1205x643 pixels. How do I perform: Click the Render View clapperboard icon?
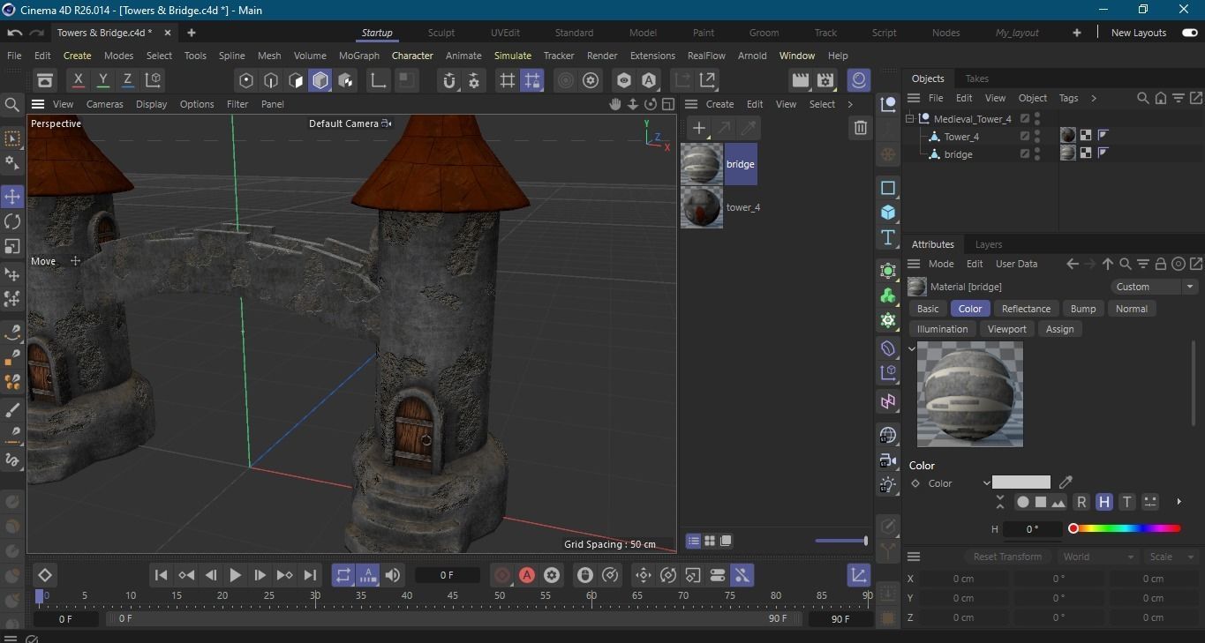pos(801,80)
